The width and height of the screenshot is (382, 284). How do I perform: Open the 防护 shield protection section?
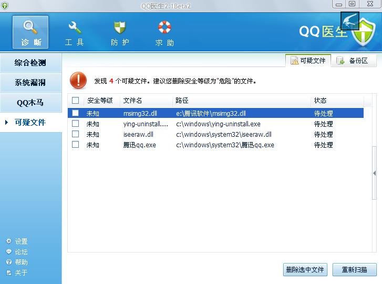(x=120, y=34)
